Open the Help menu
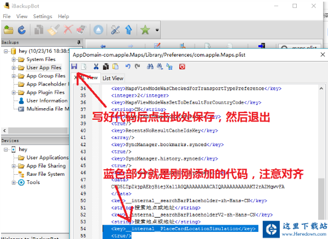 pyautogui.click(x=64, y=16)
